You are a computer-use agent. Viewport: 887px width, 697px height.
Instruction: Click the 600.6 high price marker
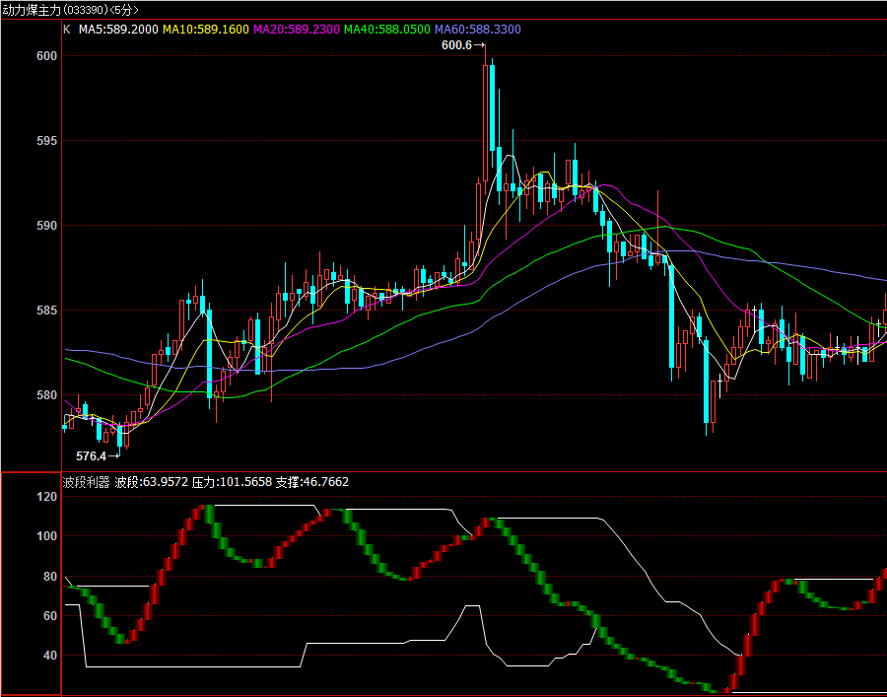click(x=456, y=45)
